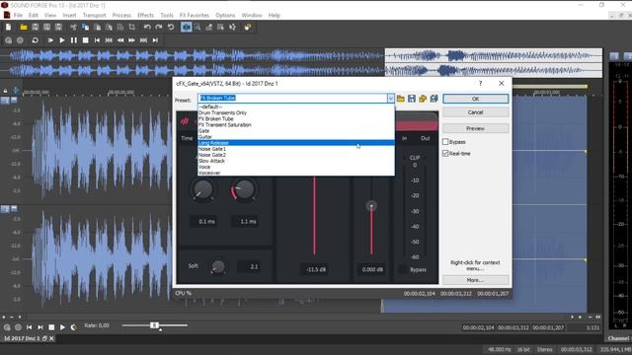Open the Transport menu
This screenshot has height=355, width=632.
(95, 16)
